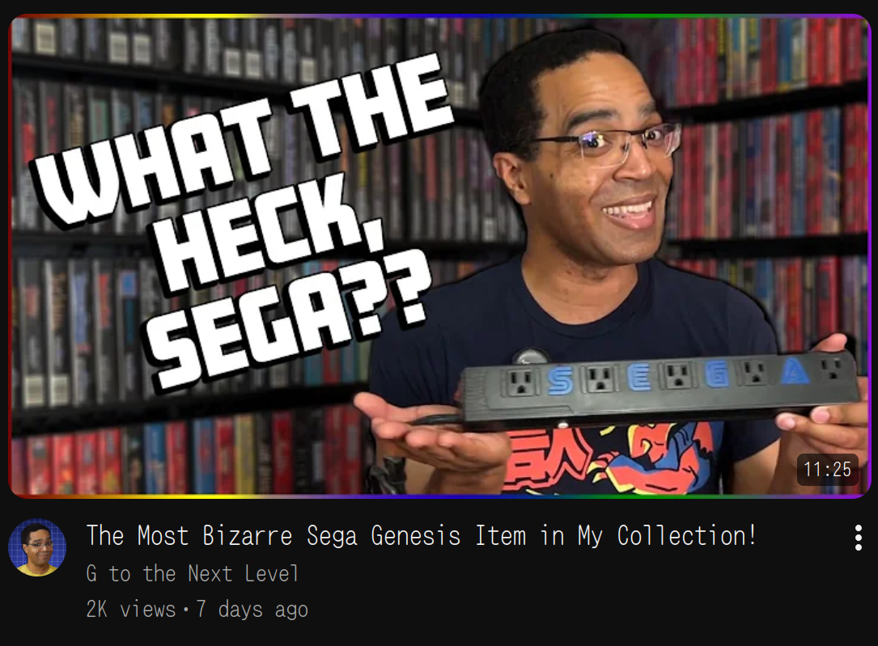Open The Most Bizarre Sega Genesis Item video title

pos(421,536)
